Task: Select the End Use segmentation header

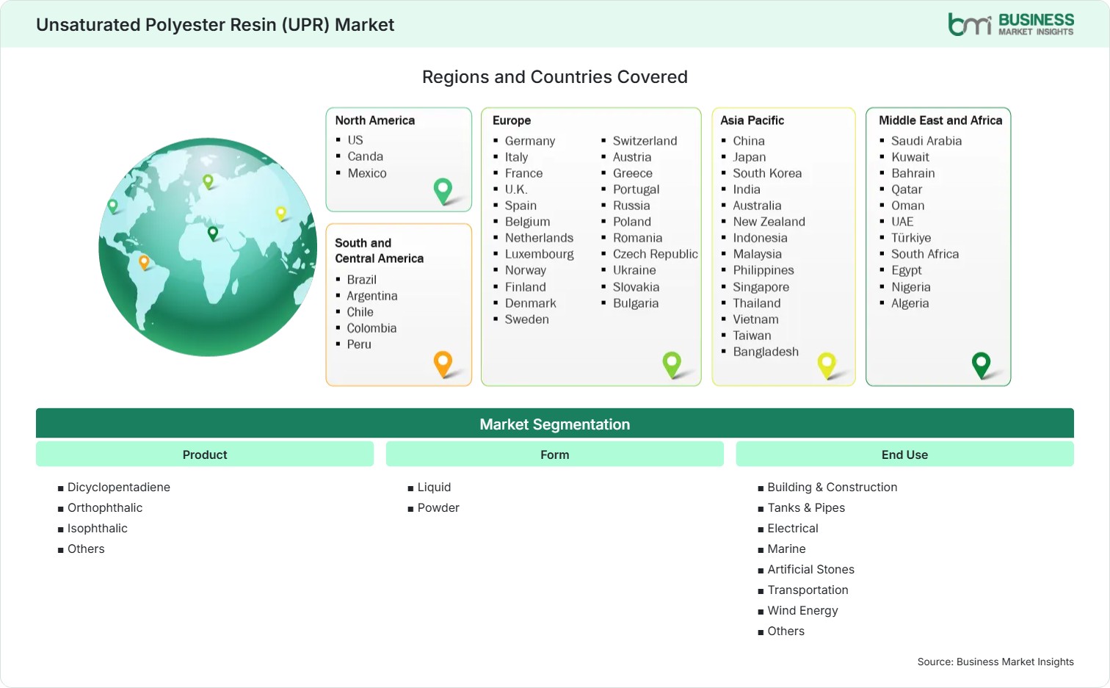Action: pyautogui.click(x=904, y=455)
